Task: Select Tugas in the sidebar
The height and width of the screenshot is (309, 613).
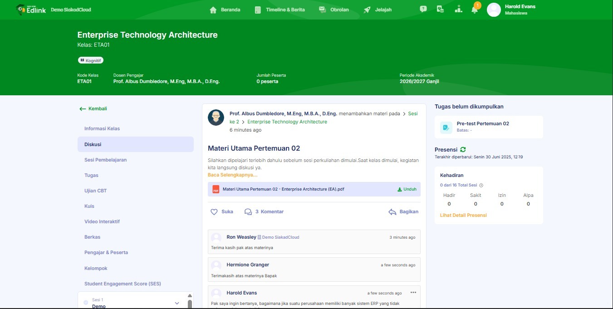Action: click(91, 175)
